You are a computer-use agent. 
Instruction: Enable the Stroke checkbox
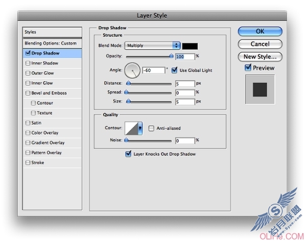[28, 163]
